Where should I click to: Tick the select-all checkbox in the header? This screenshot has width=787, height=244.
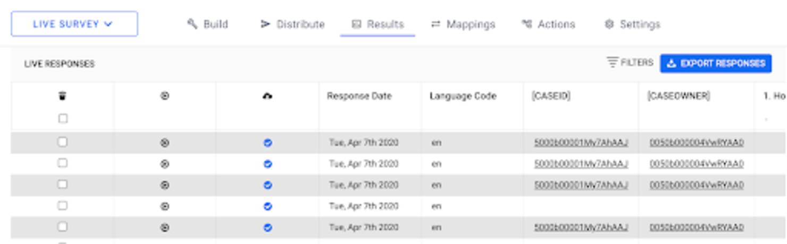[x=63, y=118]
